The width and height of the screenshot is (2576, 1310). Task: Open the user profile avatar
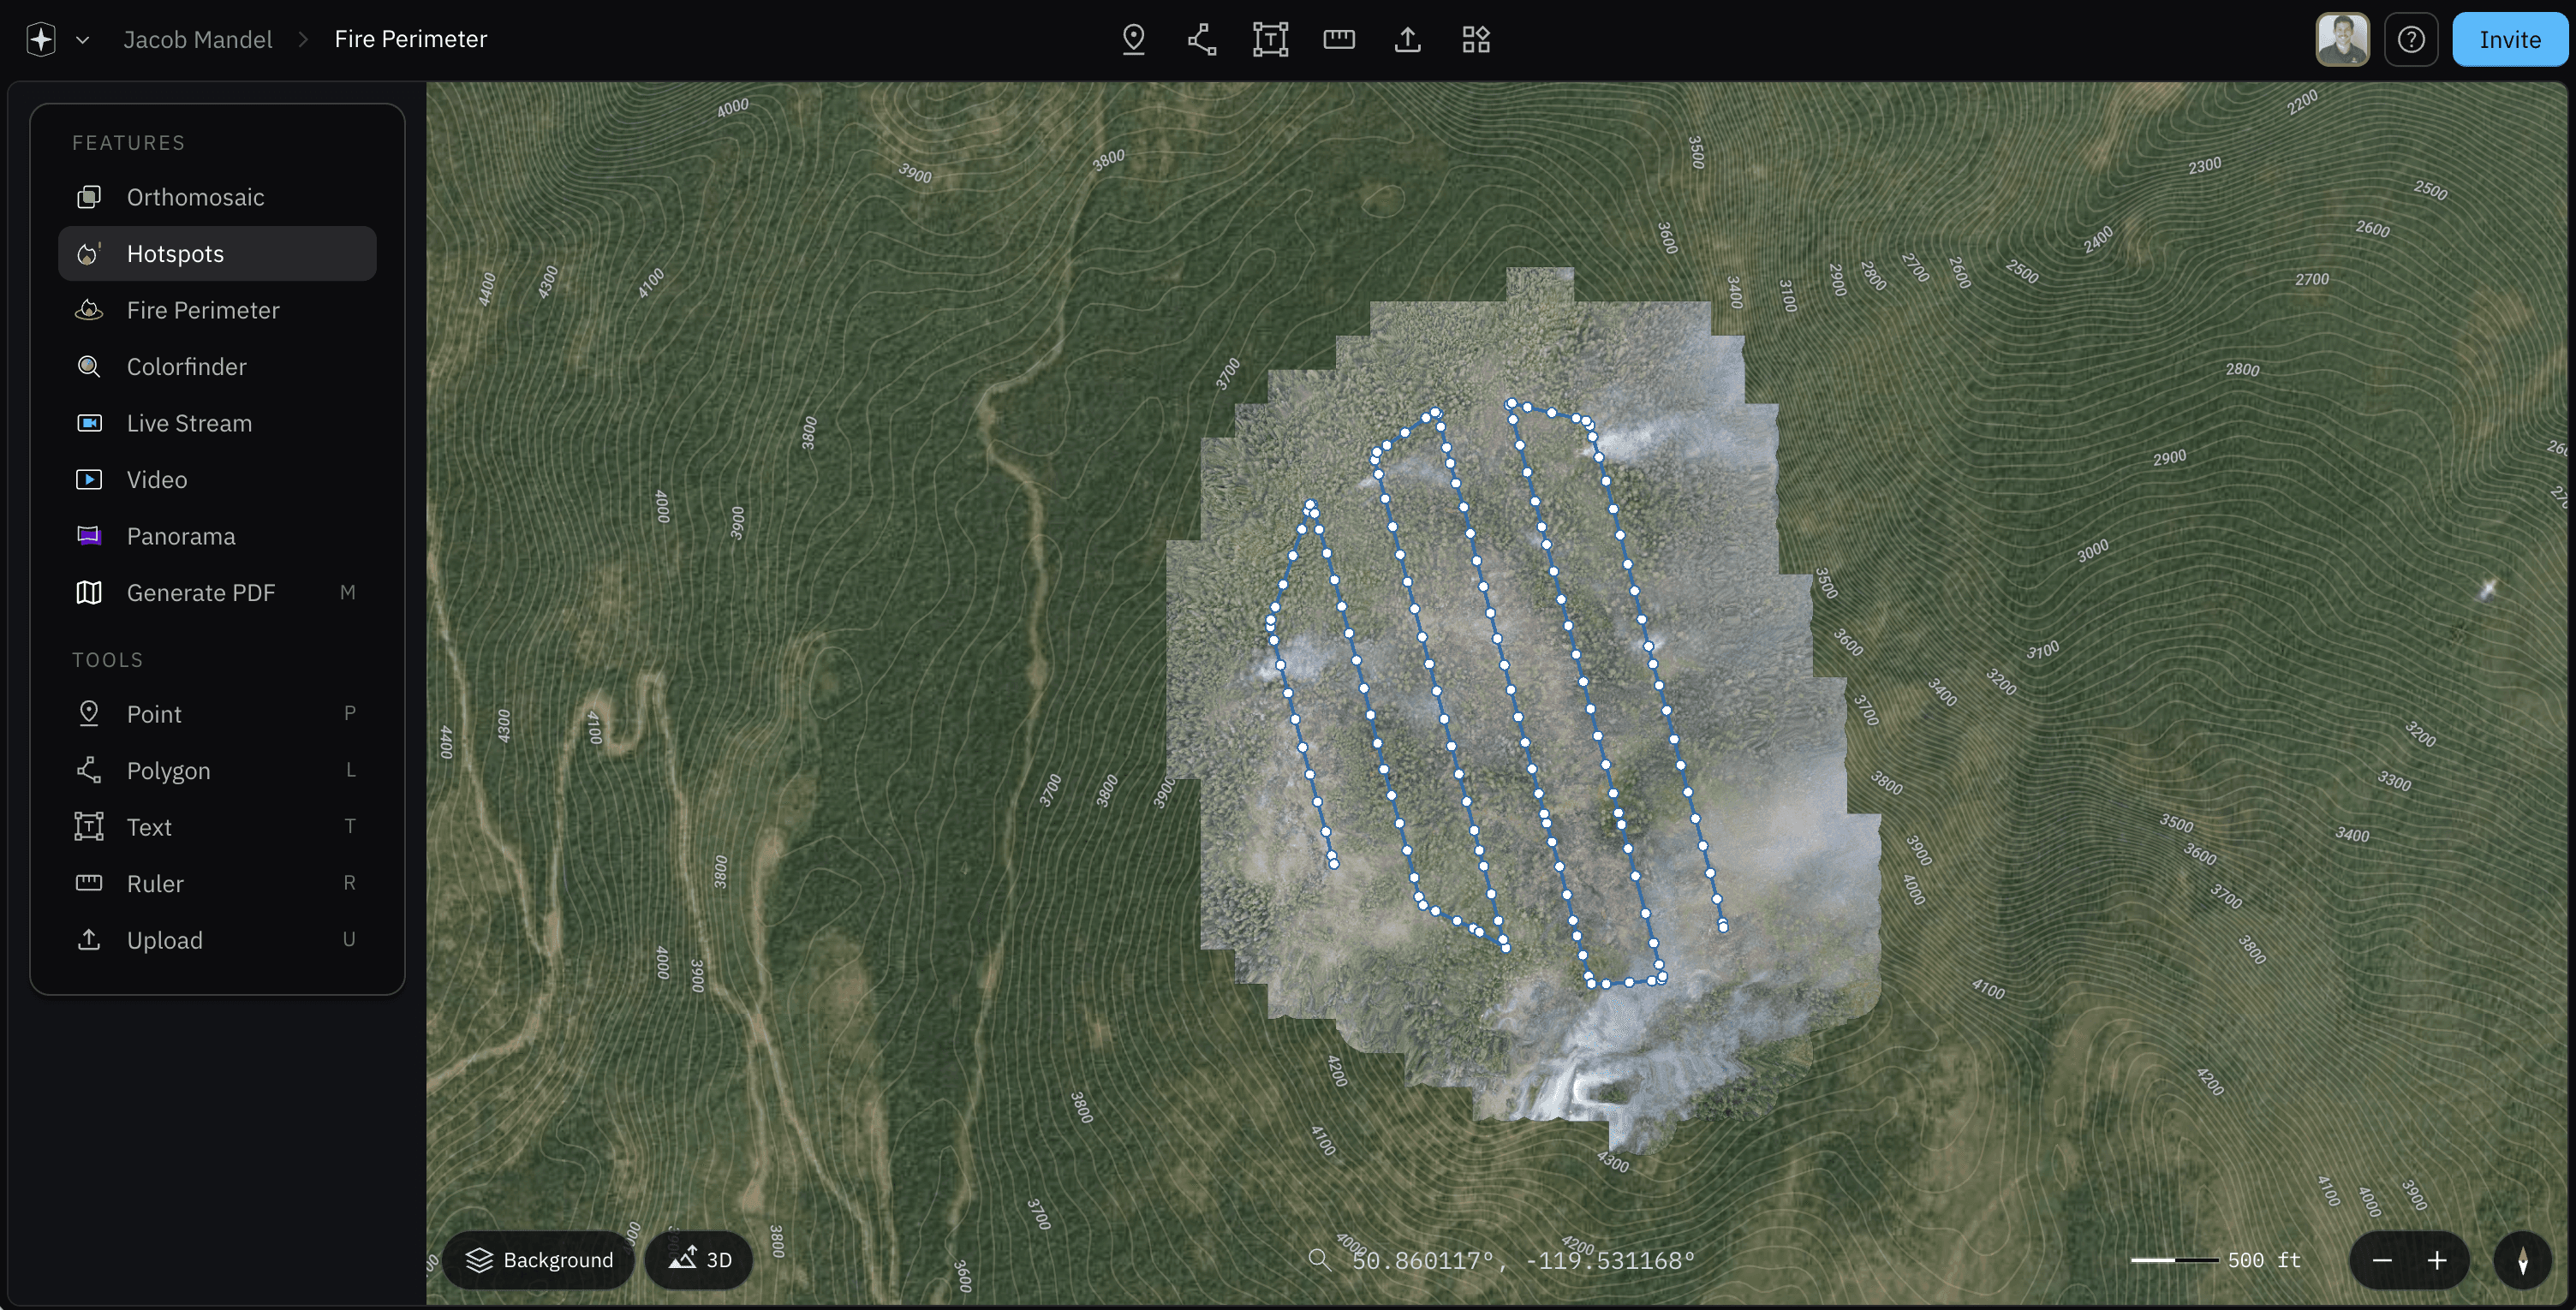(x=2342, y=39)
